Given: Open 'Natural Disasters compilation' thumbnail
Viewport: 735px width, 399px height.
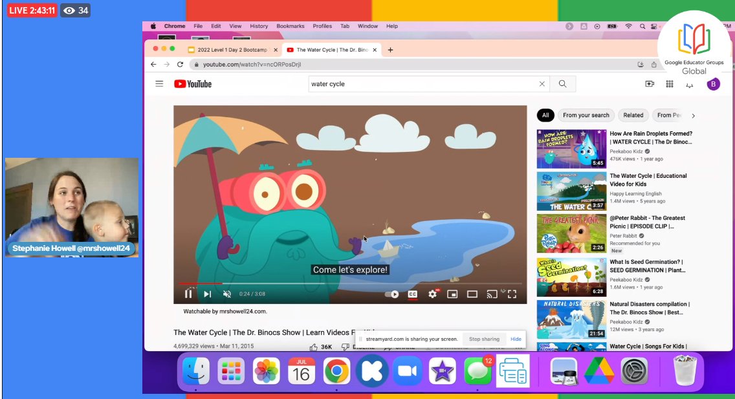Looking at the screenshot, I should (x=571, y=319).
